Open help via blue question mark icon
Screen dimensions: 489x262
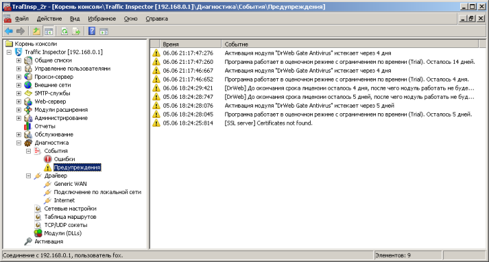coord(92,31)
